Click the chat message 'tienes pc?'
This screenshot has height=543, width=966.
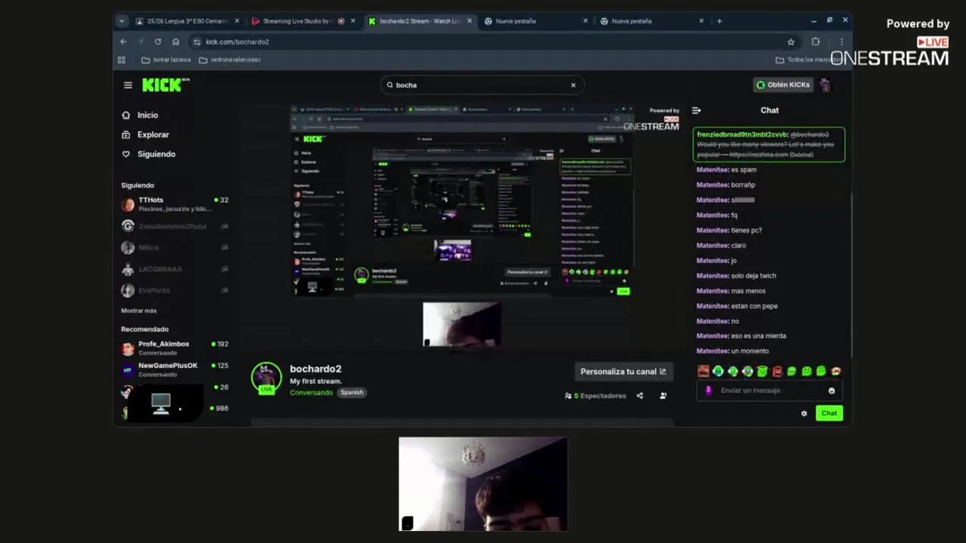(746, 230)
